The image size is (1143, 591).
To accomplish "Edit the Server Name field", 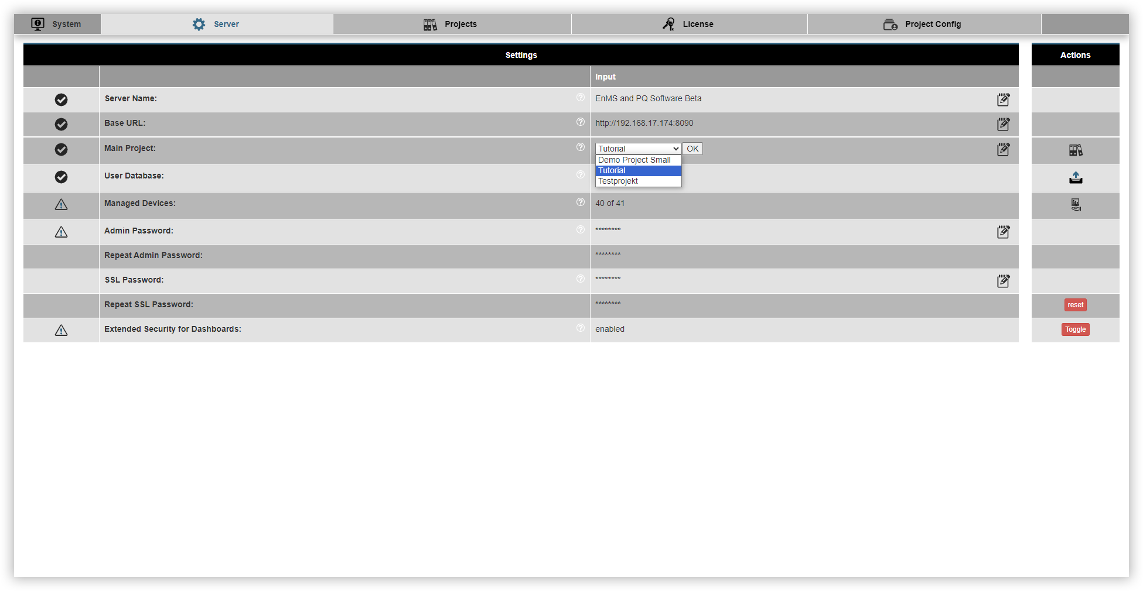I will tap(1003, 99).
